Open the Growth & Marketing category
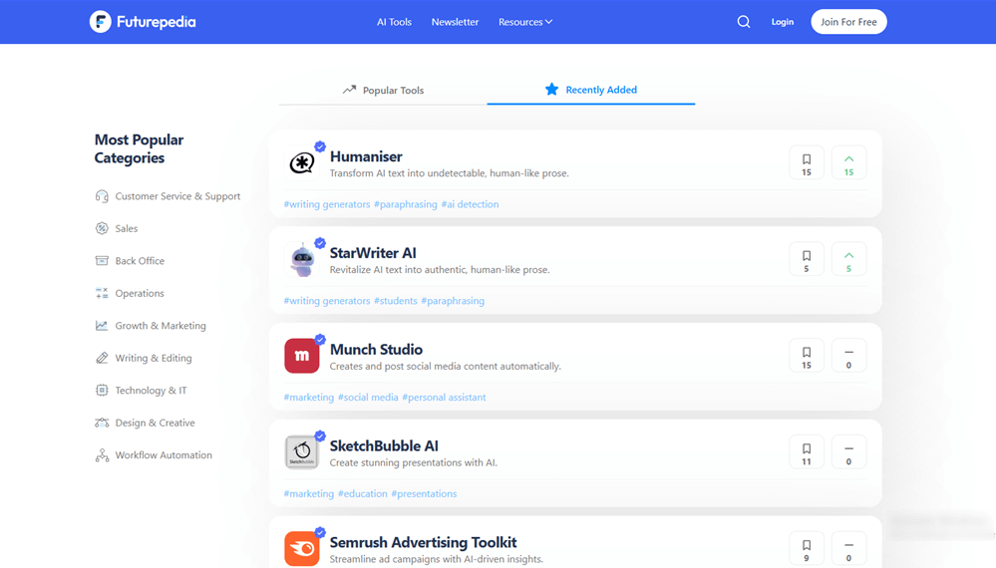Image resolution: width=996 pixels, height=568 pixels. [161, 326]
